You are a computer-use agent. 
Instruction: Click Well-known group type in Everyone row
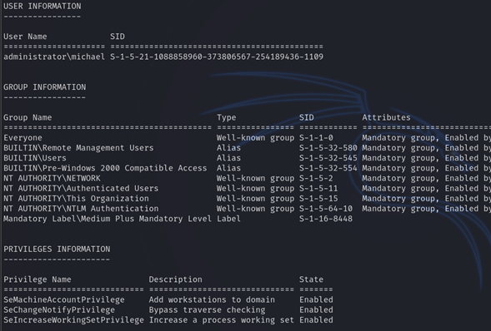pos(256,138)
